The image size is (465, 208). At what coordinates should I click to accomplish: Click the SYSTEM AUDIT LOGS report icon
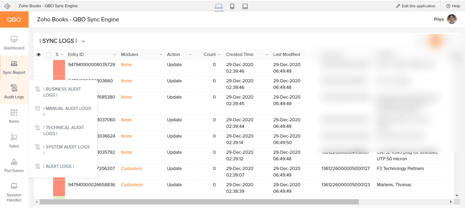[x=37, y=147]
